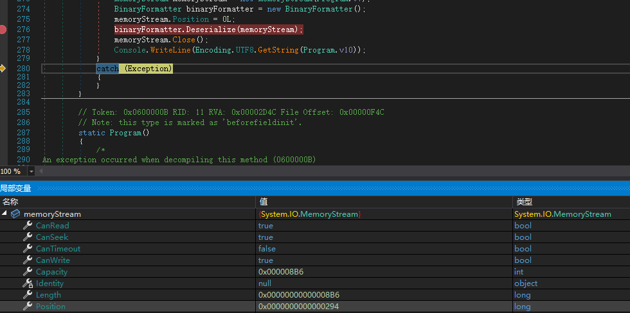This screenshot has width=630, height=313.
Task: Click the wrench icon beside CanTimeout
Action: [28, 249]
